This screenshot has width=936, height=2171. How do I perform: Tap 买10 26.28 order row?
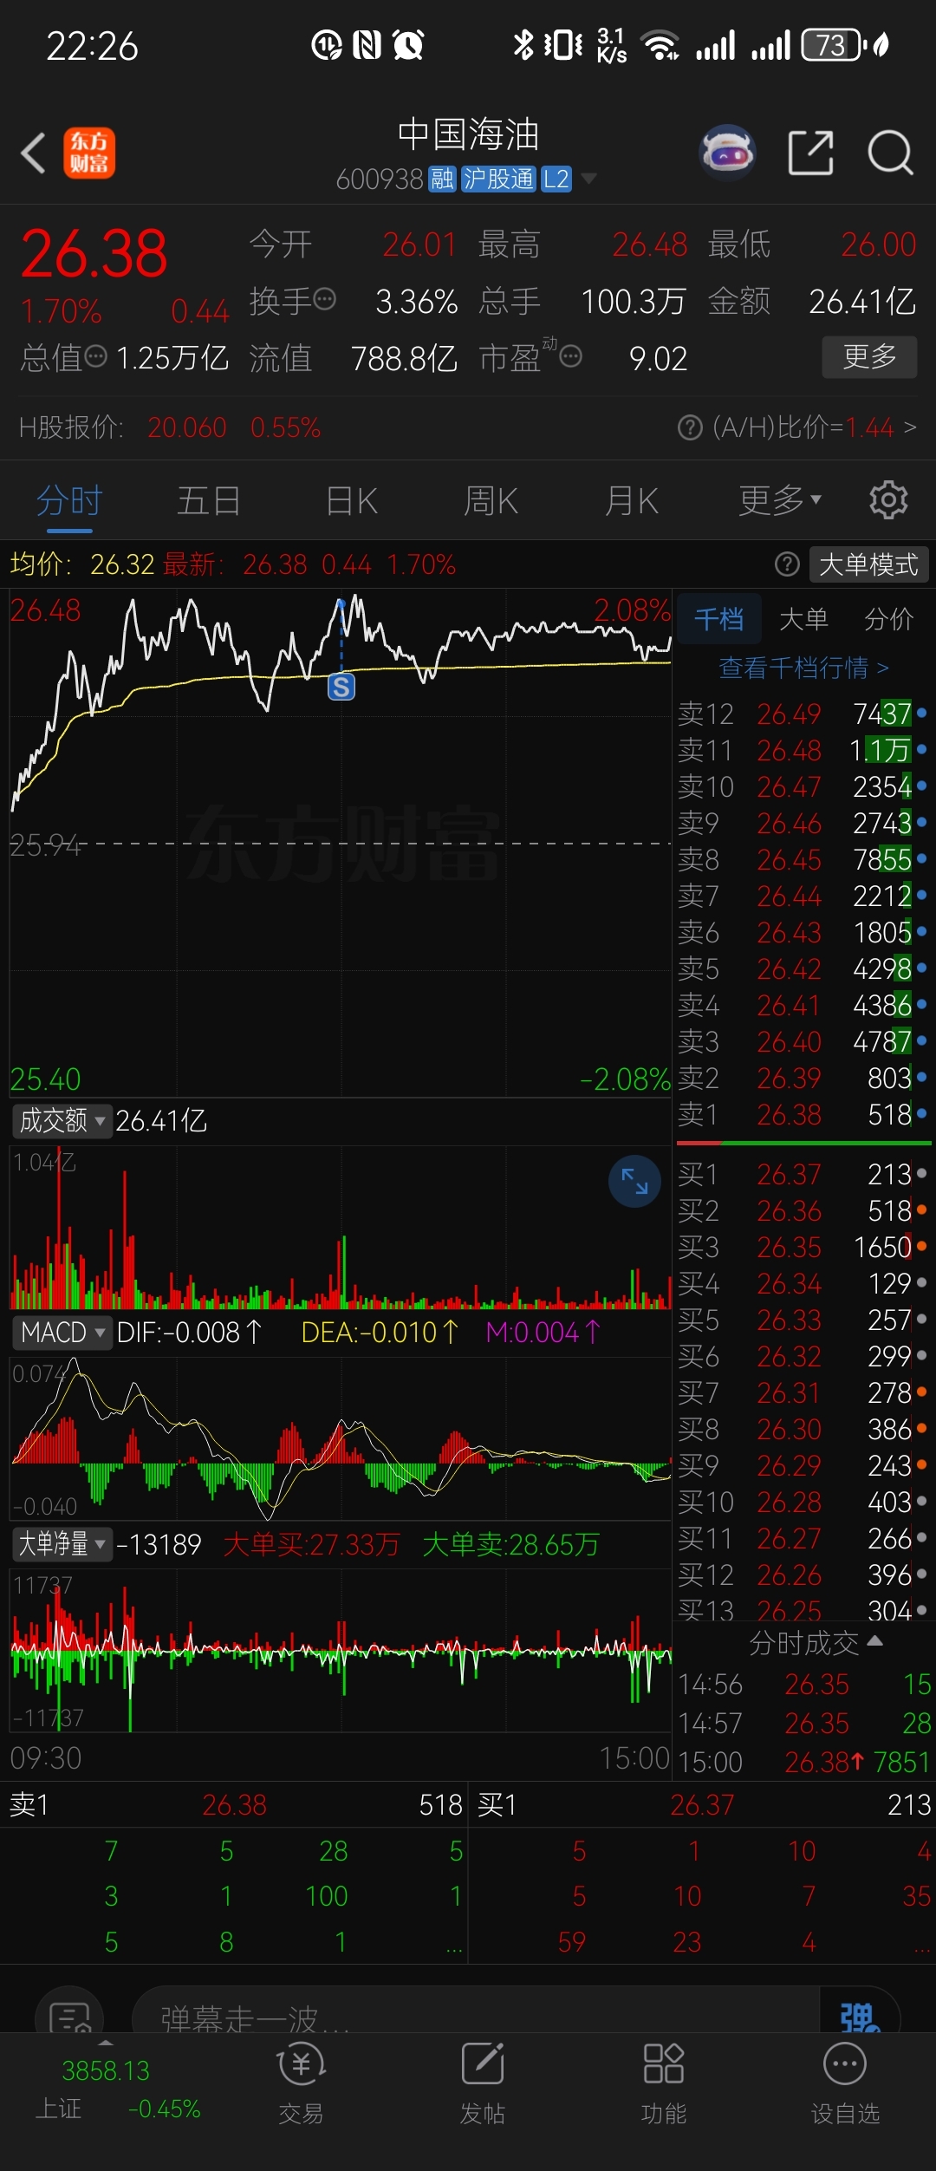click(x=803, y=1503)
